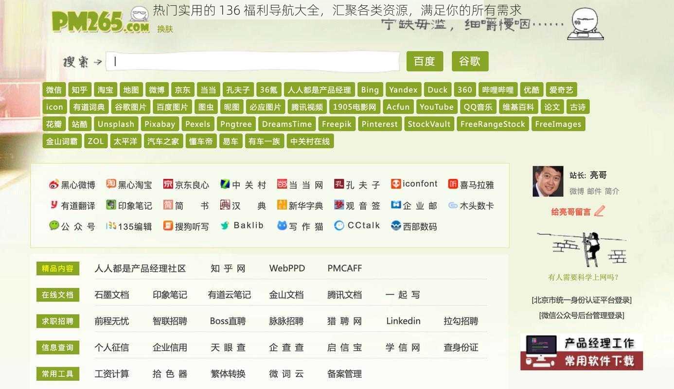Open the 简介 link under 站长 亮哥

612,192
